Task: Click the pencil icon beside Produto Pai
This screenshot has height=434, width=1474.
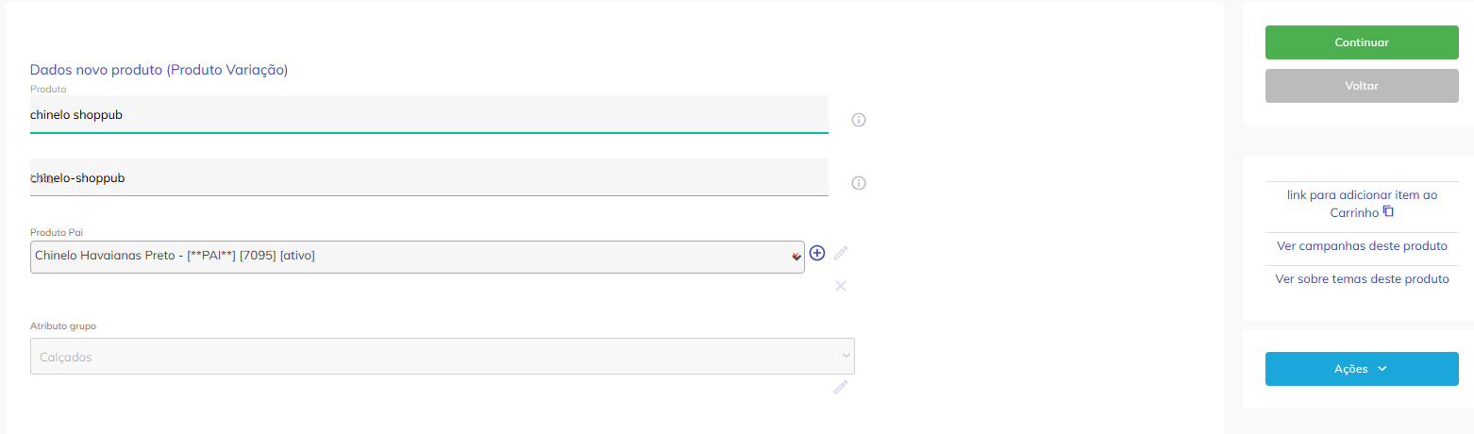Action: coord(841,253)
